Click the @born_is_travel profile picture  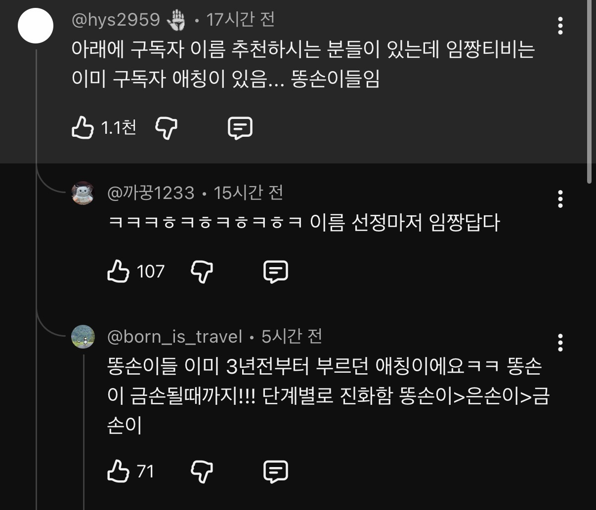[83, 337]
